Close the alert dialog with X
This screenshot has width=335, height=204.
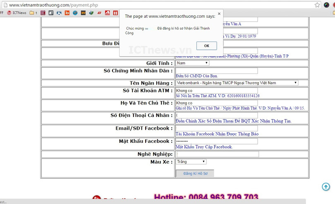pyautogui.click(x=219, y=14)
